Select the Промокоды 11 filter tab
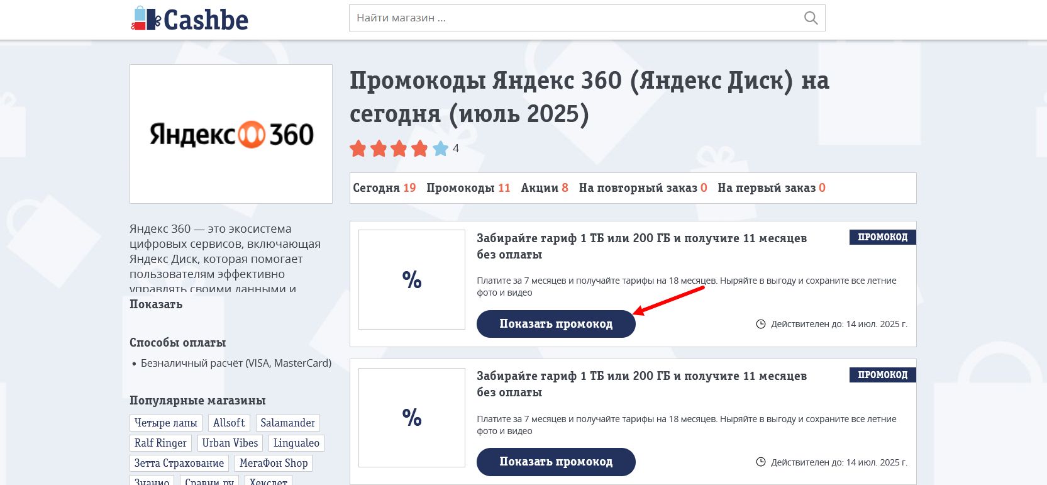The width and height of the screenshot is (1047, 485). coord(468,188)
